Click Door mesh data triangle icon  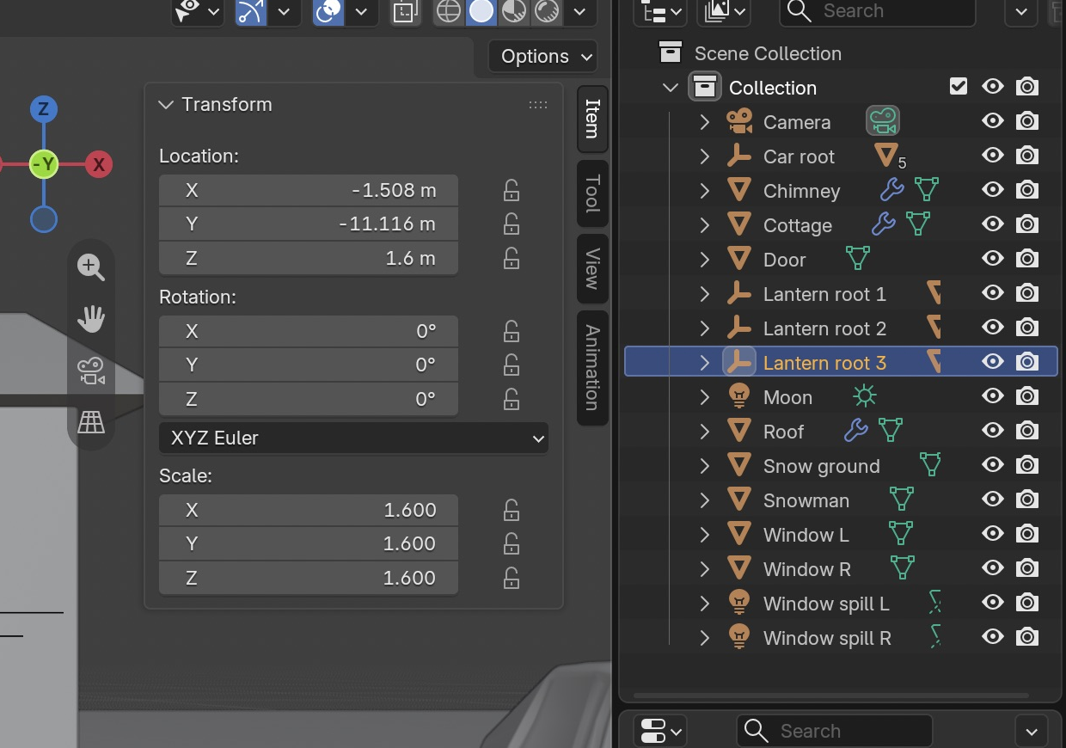click(857, 259)
